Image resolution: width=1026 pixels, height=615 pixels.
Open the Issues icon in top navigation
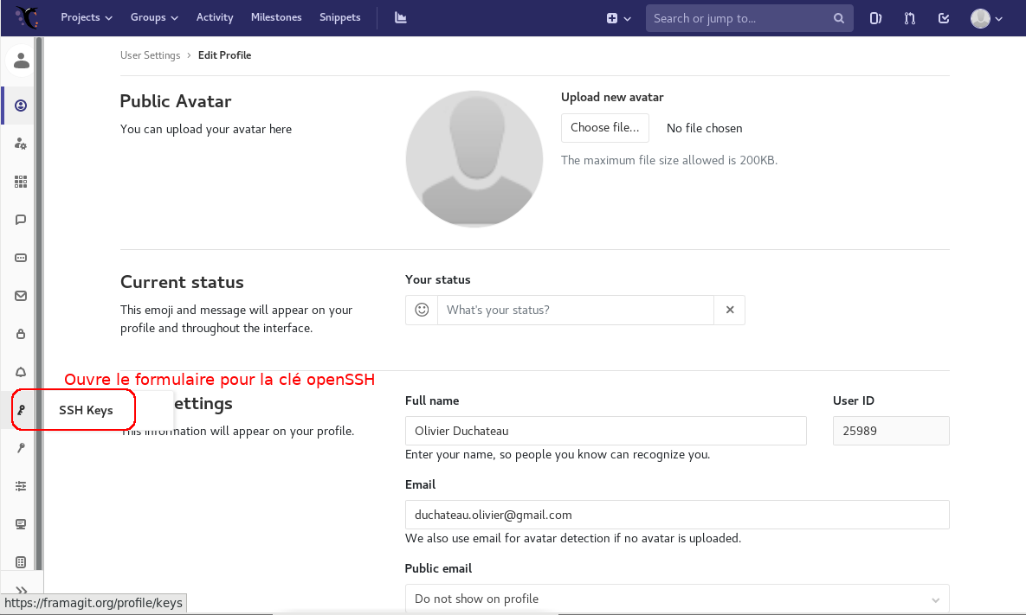875,18
